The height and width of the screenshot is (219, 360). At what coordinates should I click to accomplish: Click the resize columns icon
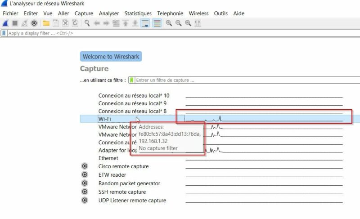[198, 23]
